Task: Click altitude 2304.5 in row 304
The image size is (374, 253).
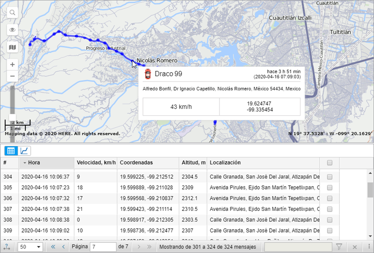Action: point(189,177)
